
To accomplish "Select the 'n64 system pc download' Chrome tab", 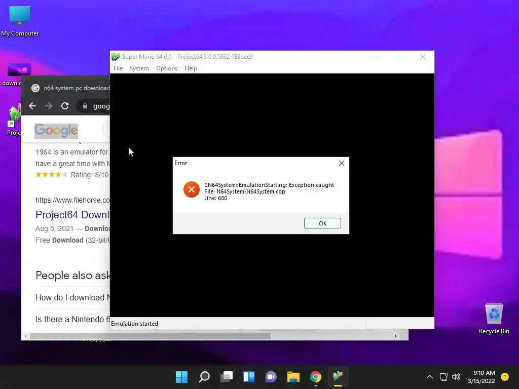I will pyautogui.click(x=71, y=88).
